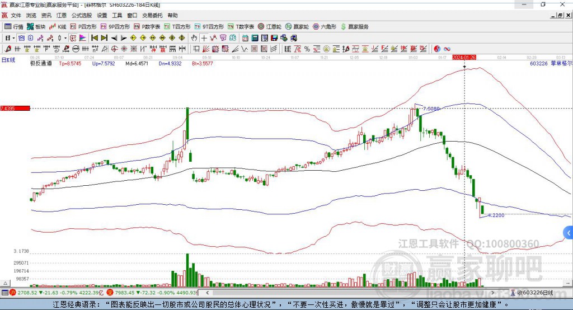The image size is (573, 310).
Task: Open the 浏览 menu
Action: pos(31,15)
